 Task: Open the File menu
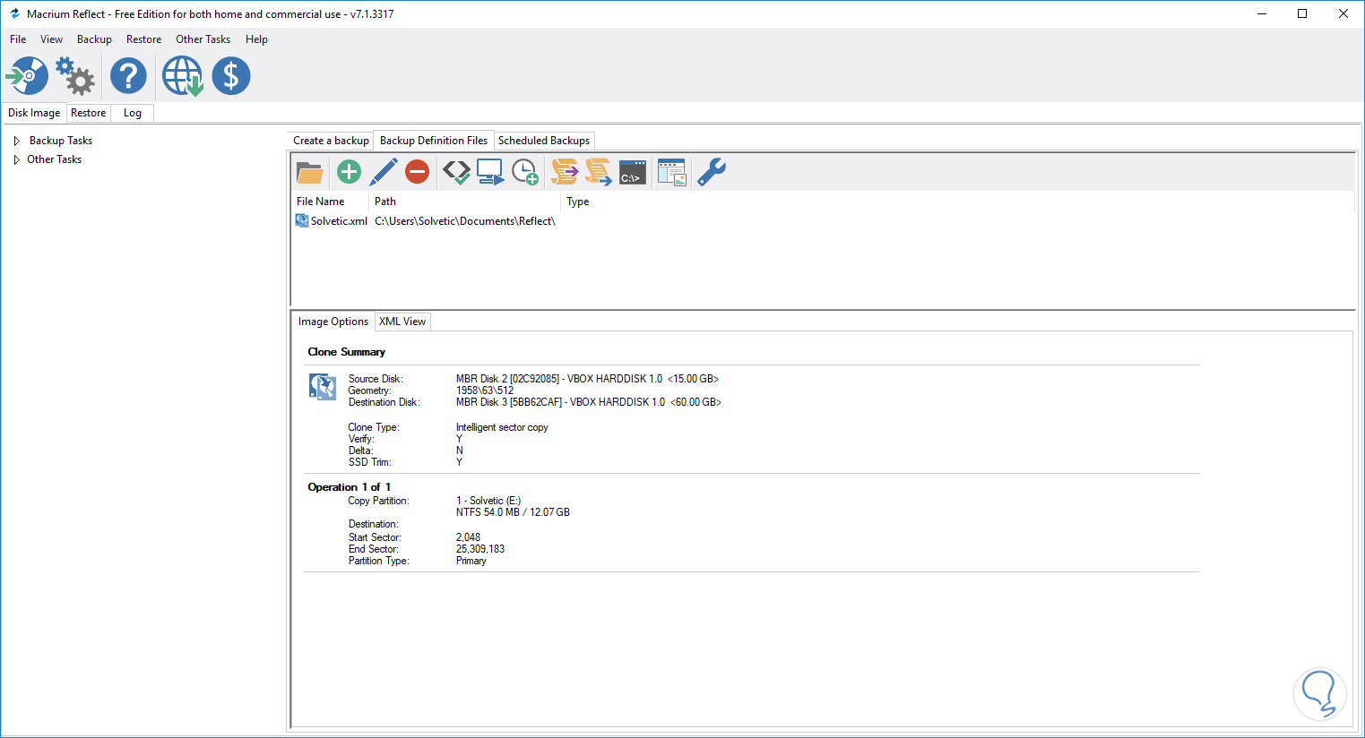[x=18, y=39]
